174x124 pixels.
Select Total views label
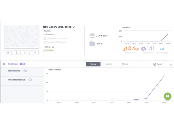click(13, 64)
